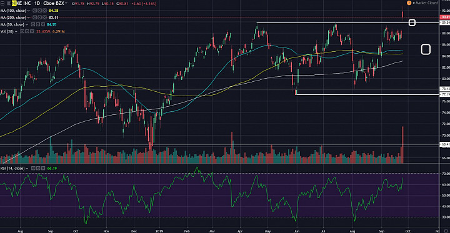Remove the MA (100, close) indicator
Viewport: 450px width, 233px height.
pos(44,11)
